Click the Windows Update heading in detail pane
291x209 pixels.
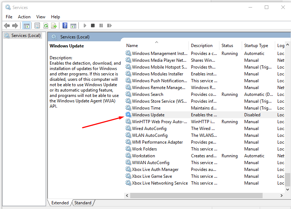coord(67,46)
